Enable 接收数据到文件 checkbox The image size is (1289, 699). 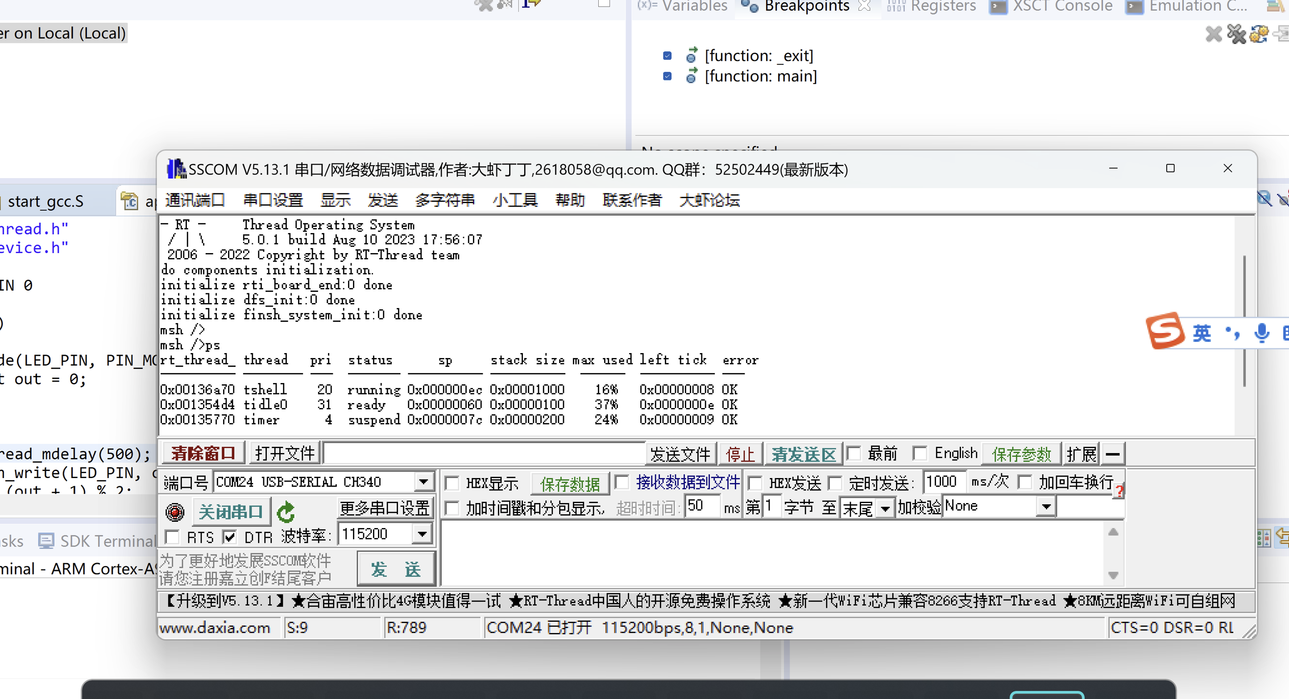coord(622,482)
